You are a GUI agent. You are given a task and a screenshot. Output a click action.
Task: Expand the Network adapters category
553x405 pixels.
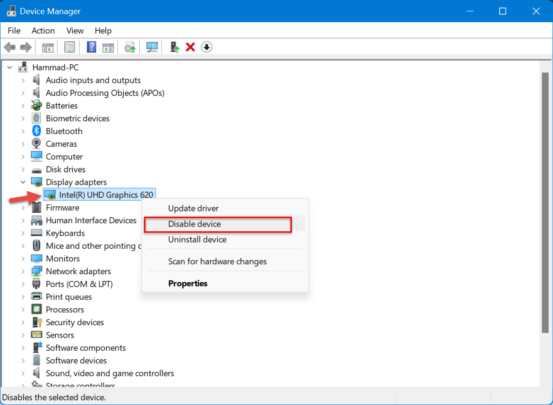(23, 271)
